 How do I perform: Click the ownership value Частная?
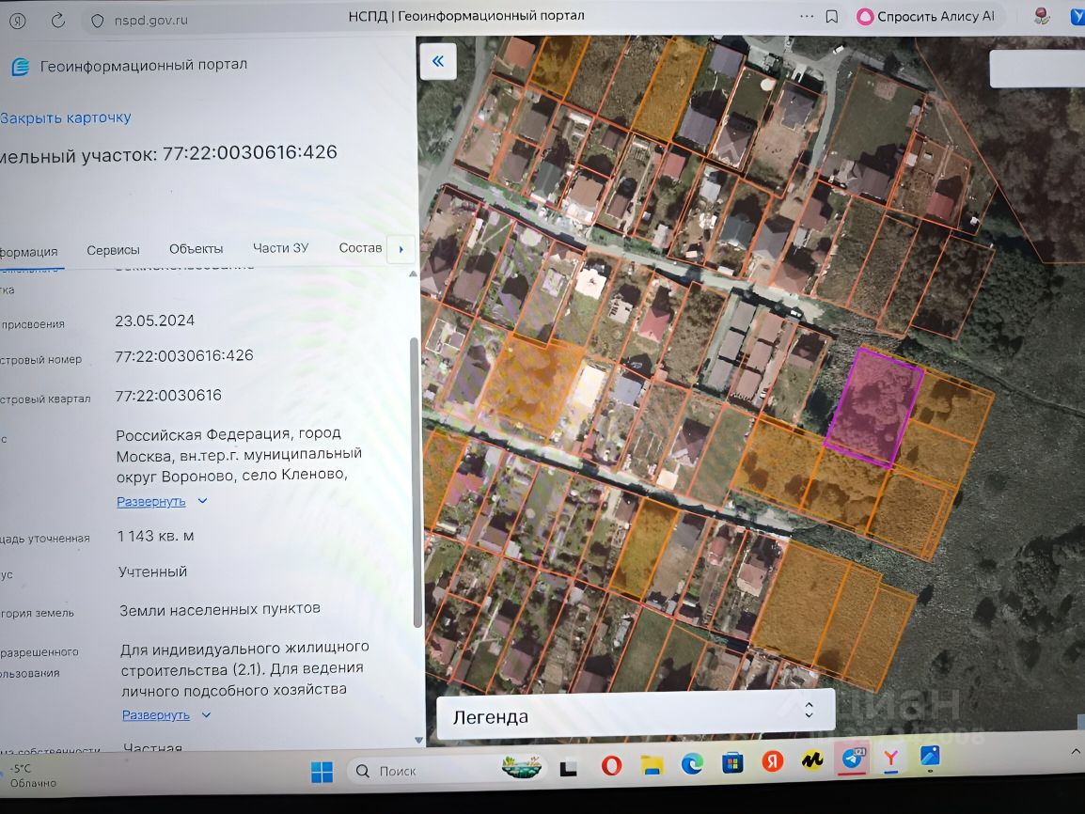pos(152,747)
